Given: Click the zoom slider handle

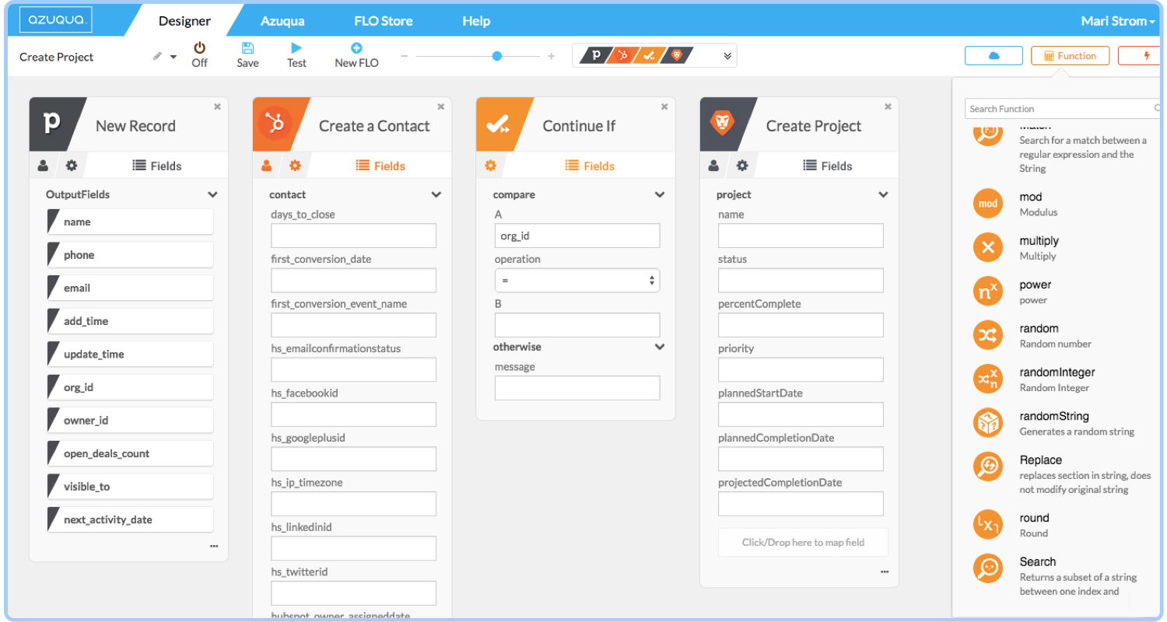Looking at the screenshot, I should (497, 56).
